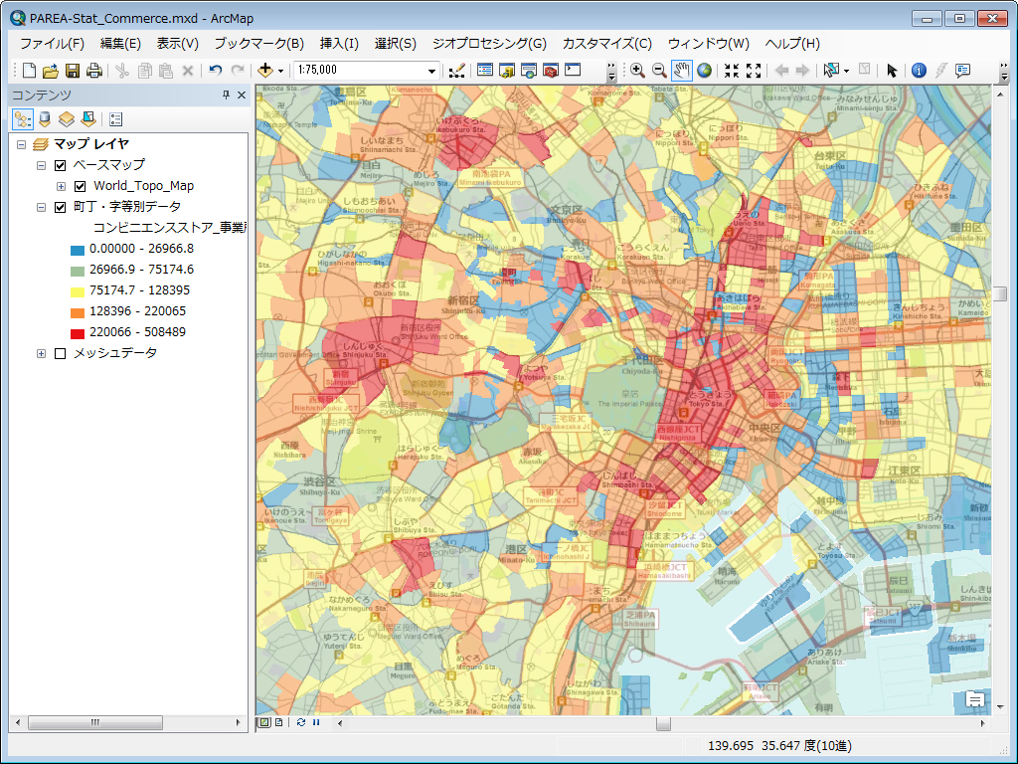This screenshot has width=1018, height=764.
Task: Open the Editor toolbar icon
Action: [x=457, y=71]
